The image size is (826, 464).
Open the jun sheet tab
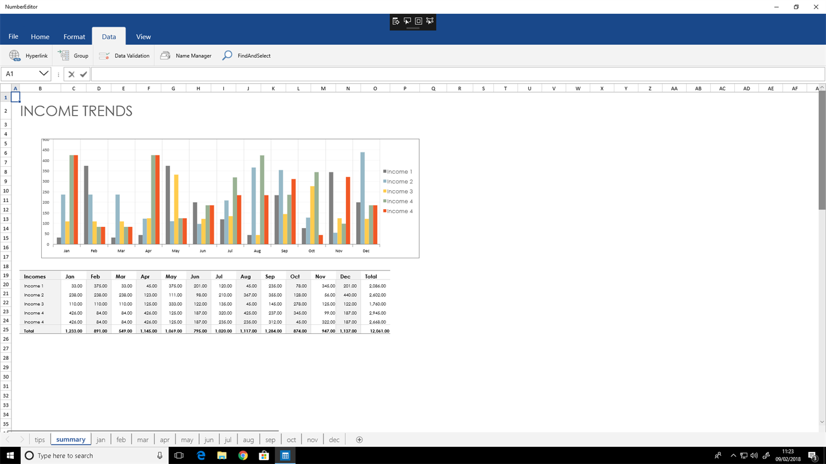[x=209, y=440]
